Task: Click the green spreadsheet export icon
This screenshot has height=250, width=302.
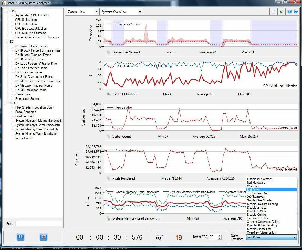Action: pos(281,12)
